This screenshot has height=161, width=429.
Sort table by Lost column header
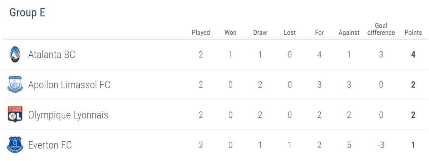tap(290, 32)
